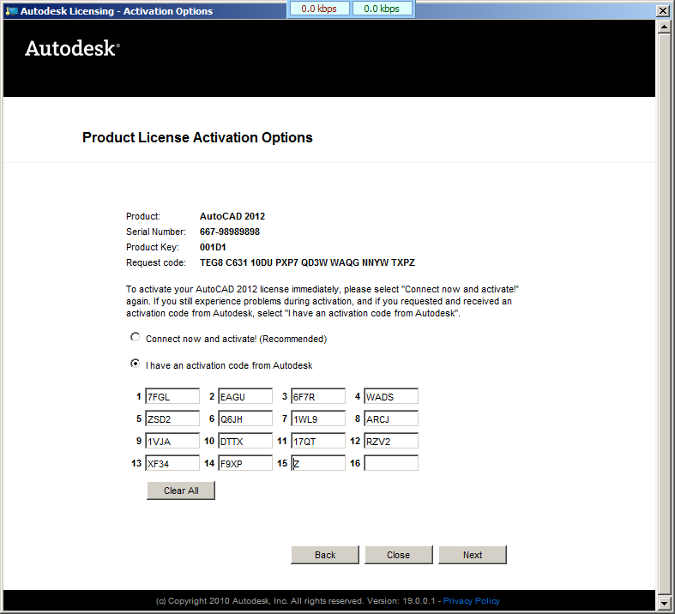Select "Connect now and activate!" radio option

tap(136, 337)
